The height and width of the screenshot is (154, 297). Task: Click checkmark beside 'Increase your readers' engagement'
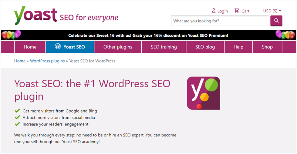[17, 124]
